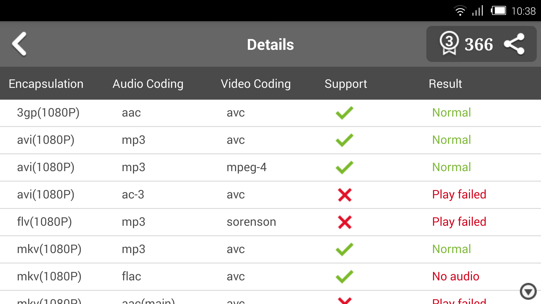Screen dimensions: 541x304
Task: Tap the rank 3 medal badge icon
Action: pos(449,43)
